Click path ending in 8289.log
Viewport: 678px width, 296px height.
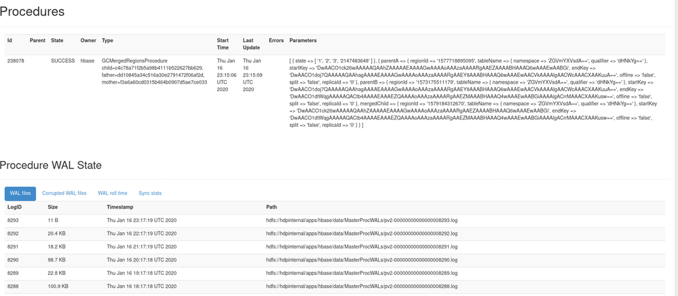coord(362,274)
